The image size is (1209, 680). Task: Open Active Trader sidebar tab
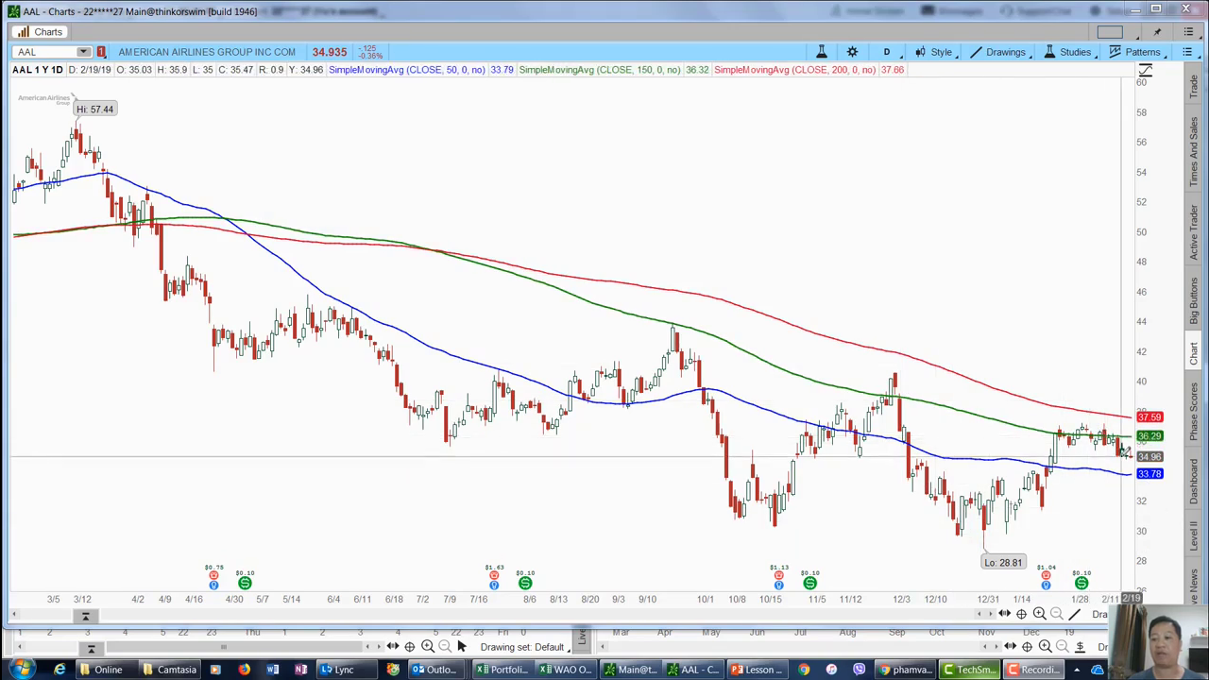(x=1193, y=231)
